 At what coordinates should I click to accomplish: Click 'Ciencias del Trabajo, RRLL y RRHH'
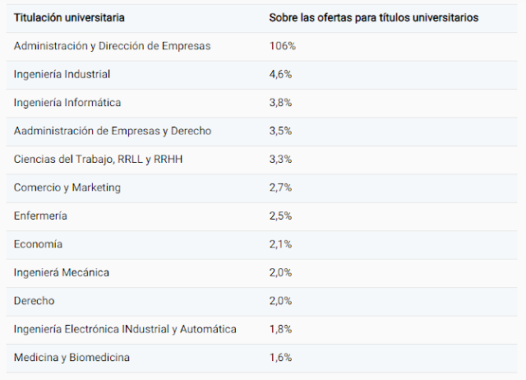pos(98,159)
